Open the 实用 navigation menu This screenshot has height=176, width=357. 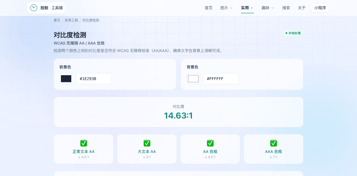click(247, 8)
